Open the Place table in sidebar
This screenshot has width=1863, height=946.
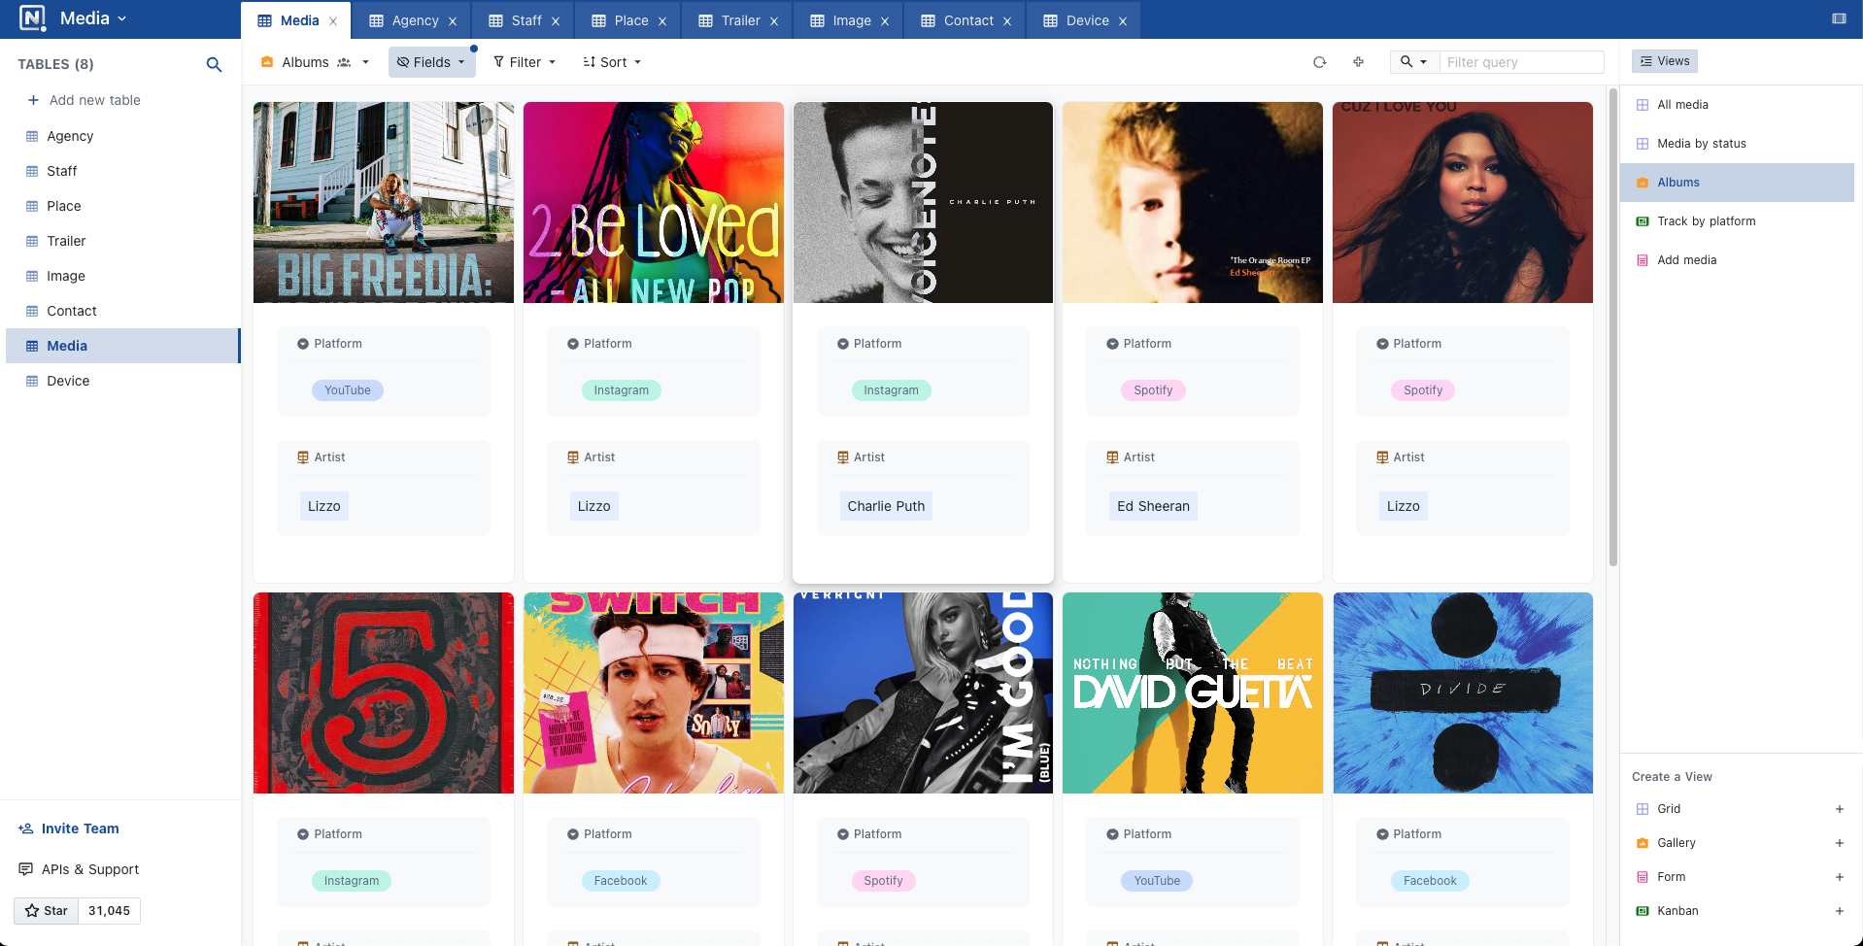pyautogui.click(x=122, y=206)
